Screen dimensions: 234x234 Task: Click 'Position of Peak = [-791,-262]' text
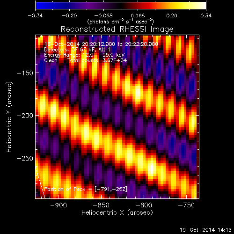pos(86,189)
